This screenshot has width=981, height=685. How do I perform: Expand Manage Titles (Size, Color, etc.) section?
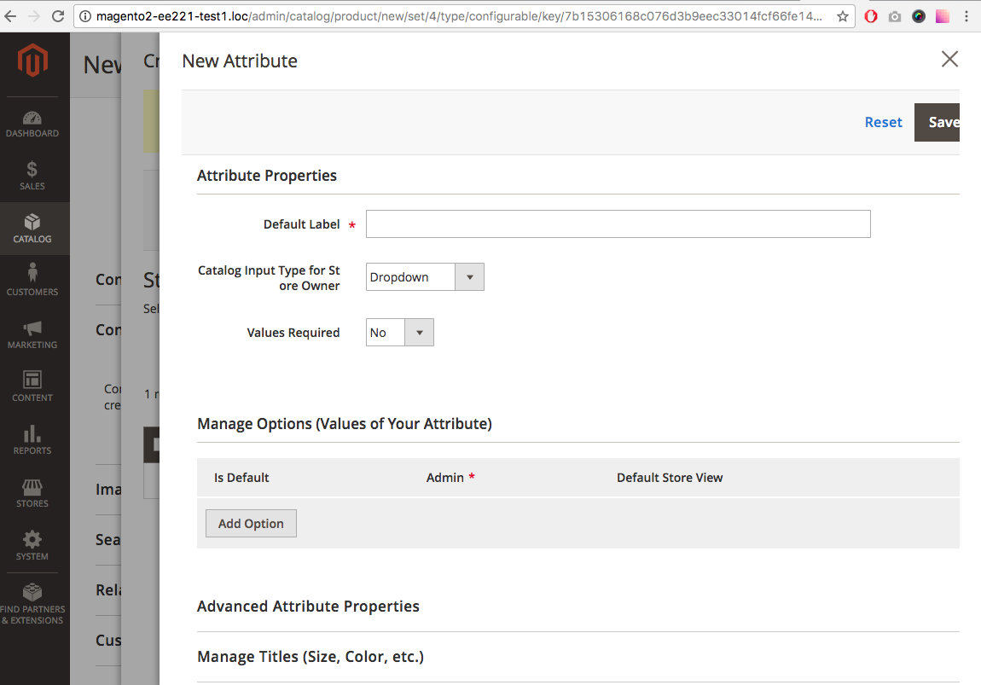click(311, 657)
